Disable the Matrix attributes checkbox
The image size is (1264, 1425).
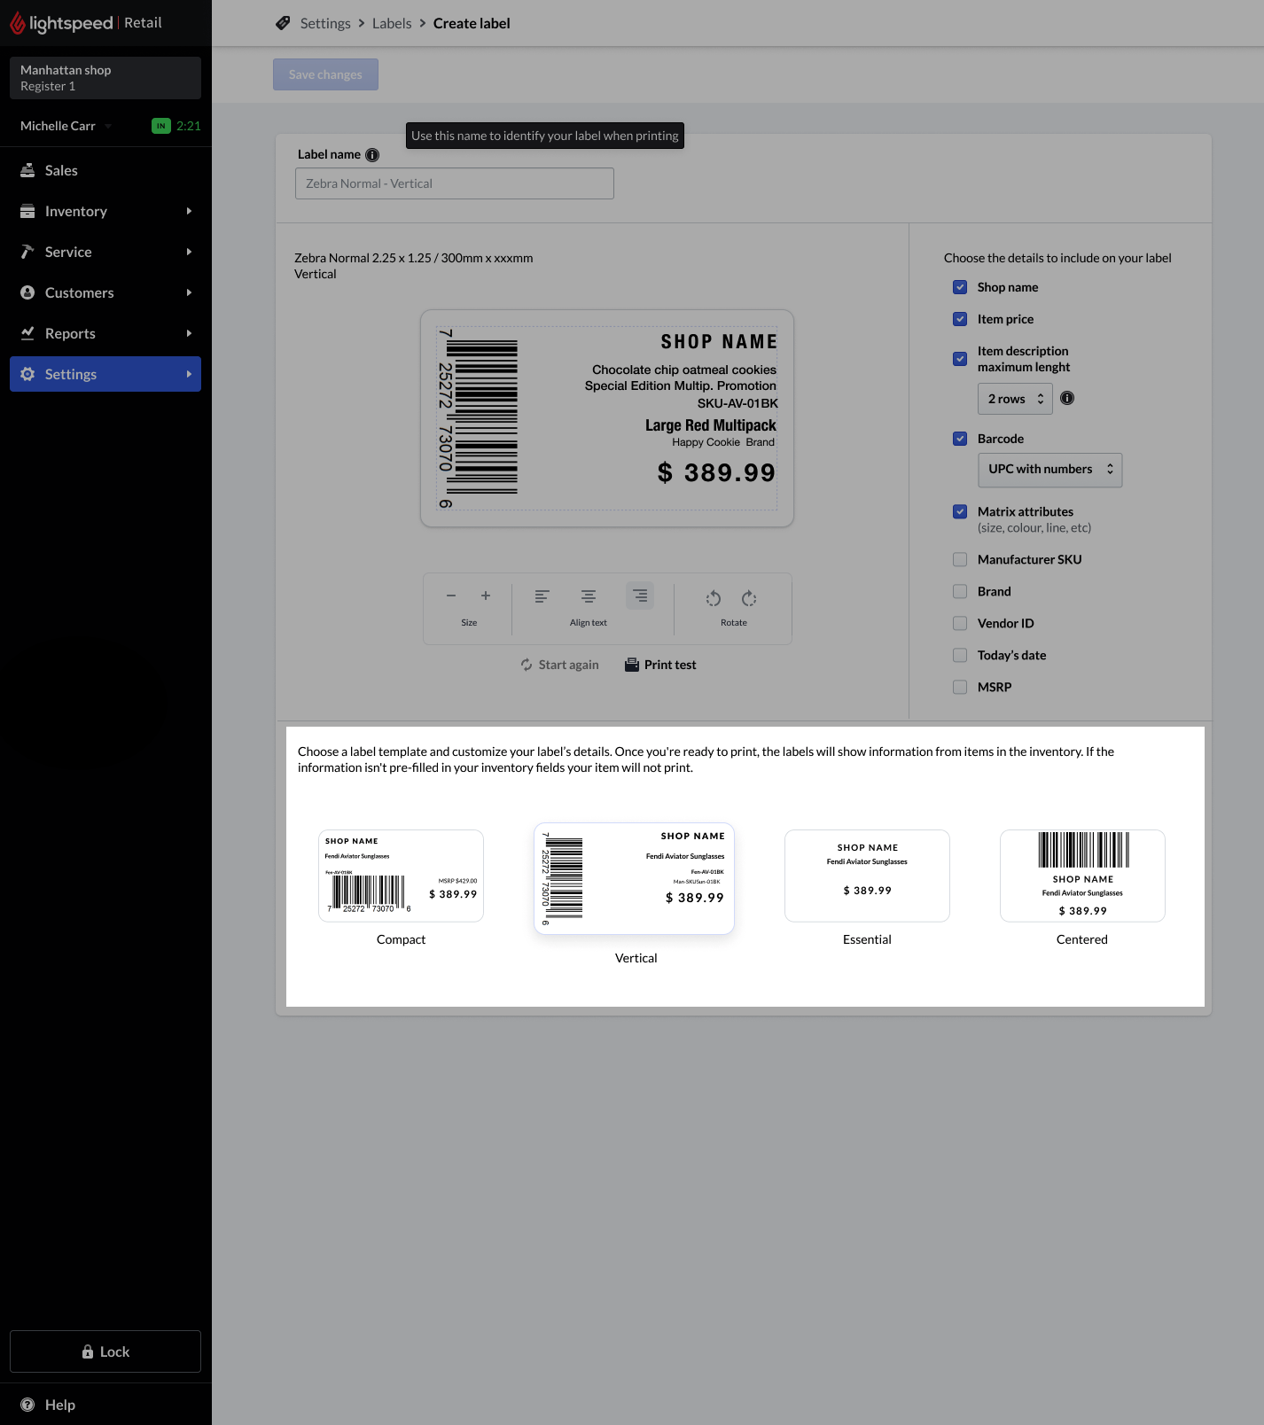[x=960, y=511]
